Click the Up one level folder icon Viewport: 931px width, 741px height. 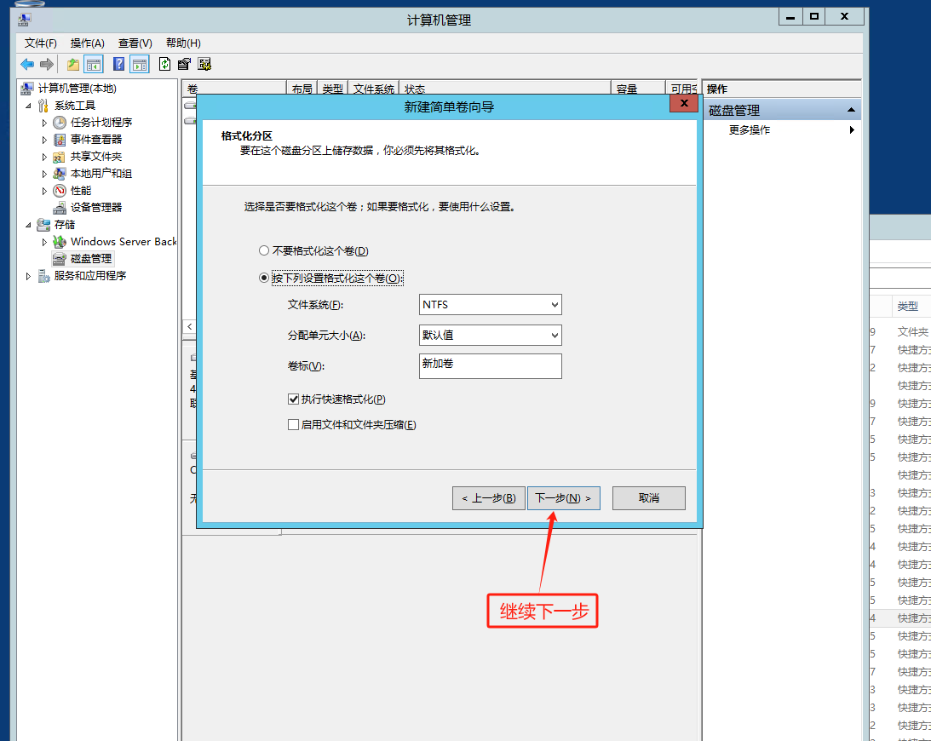73,64
